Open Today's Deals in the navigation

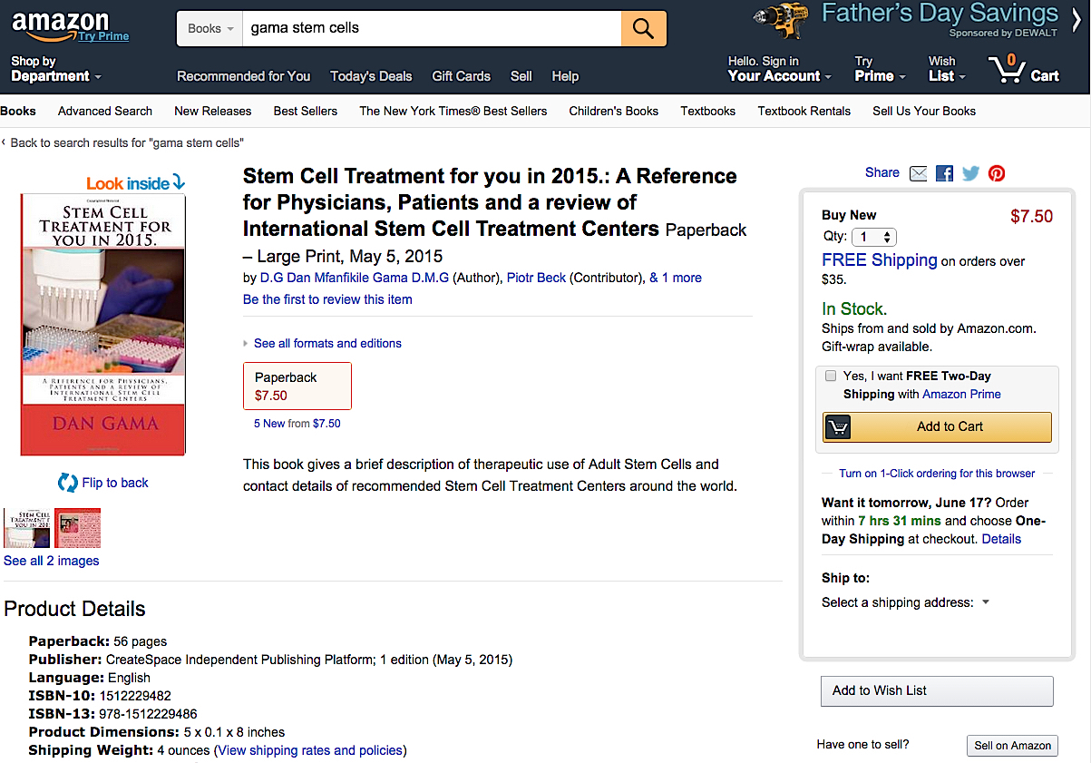(371, 76)
